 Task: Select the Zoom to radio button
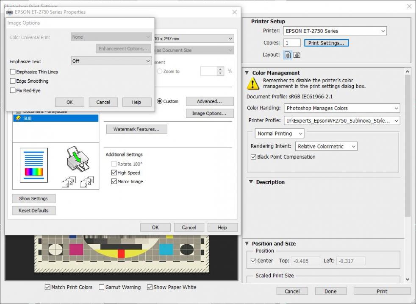(159, 71)
